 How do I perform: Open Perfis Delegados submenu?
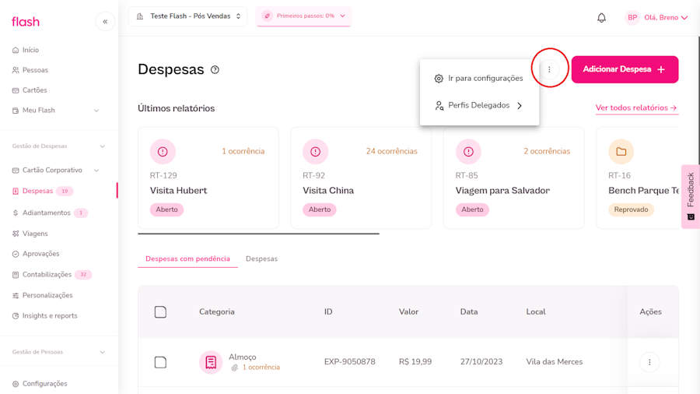pos(478,105)
